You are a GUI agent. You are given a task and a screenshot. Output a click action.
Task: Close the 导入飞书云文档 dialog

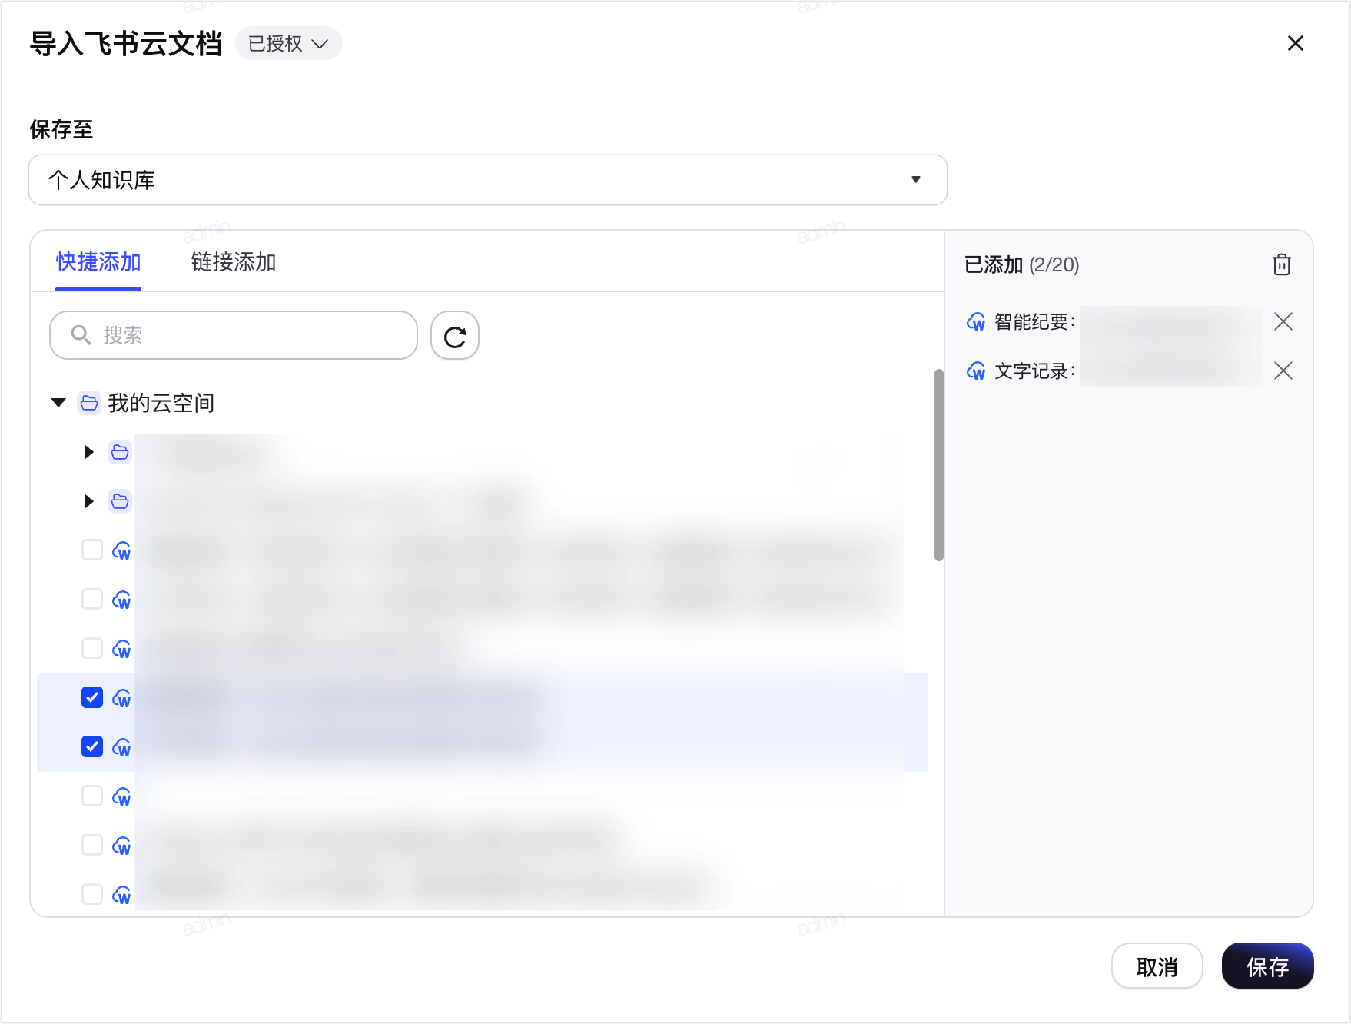[1295, 43]
